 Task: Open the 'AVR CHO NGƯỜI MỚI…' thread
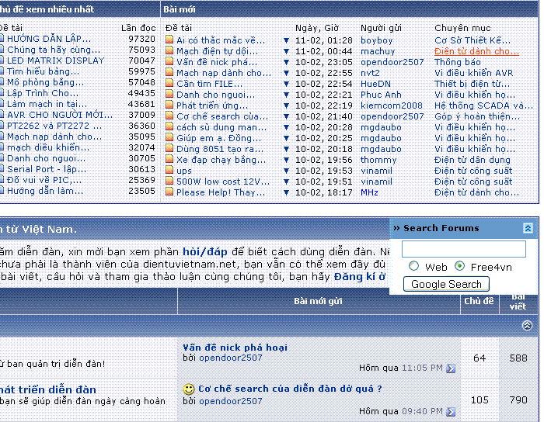click(60, 115)
